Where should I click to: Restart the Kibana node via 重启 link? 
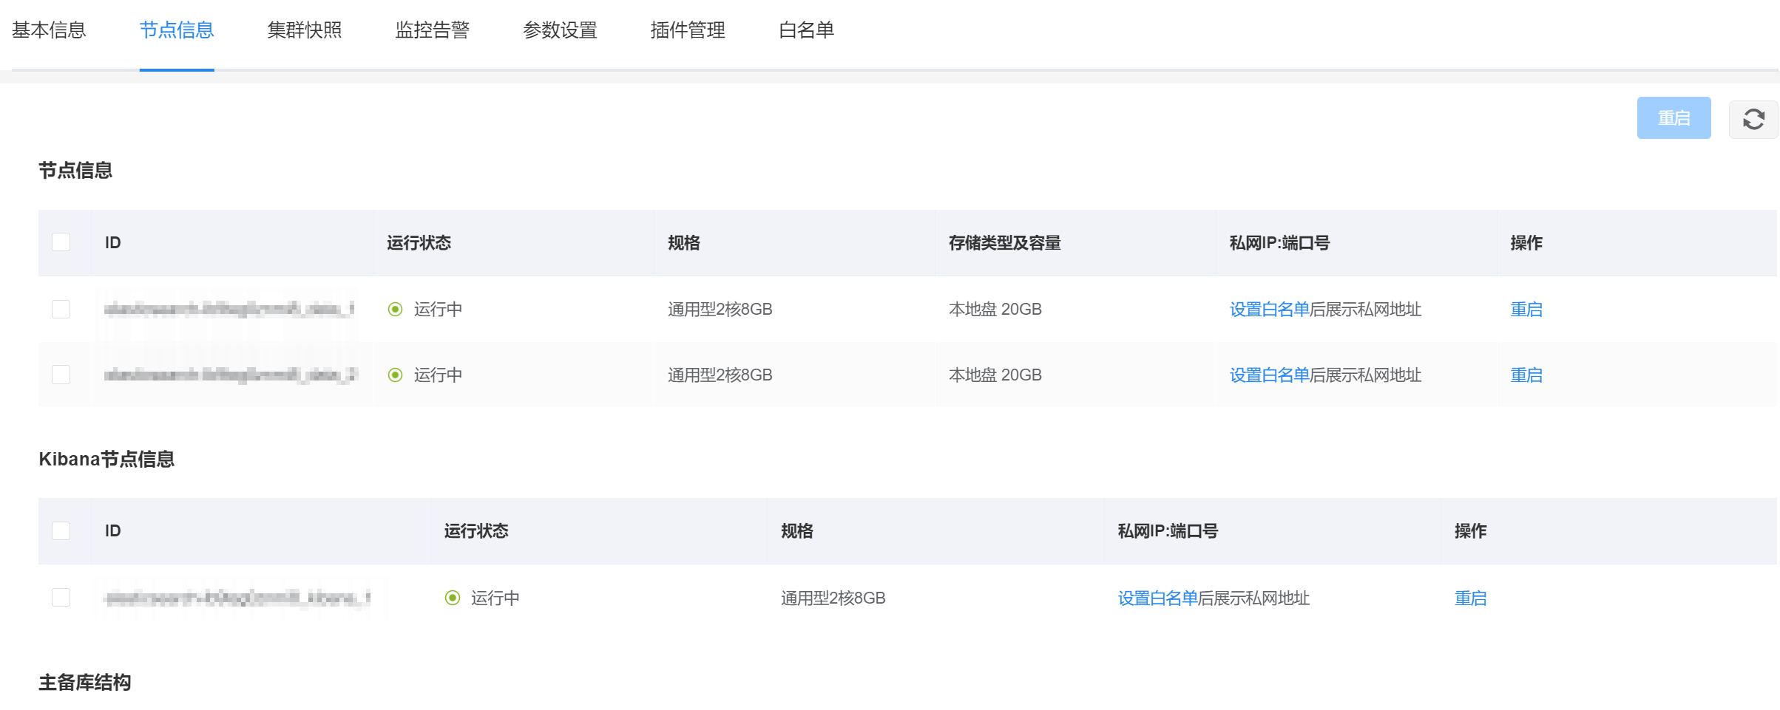tap(1470, 598)
